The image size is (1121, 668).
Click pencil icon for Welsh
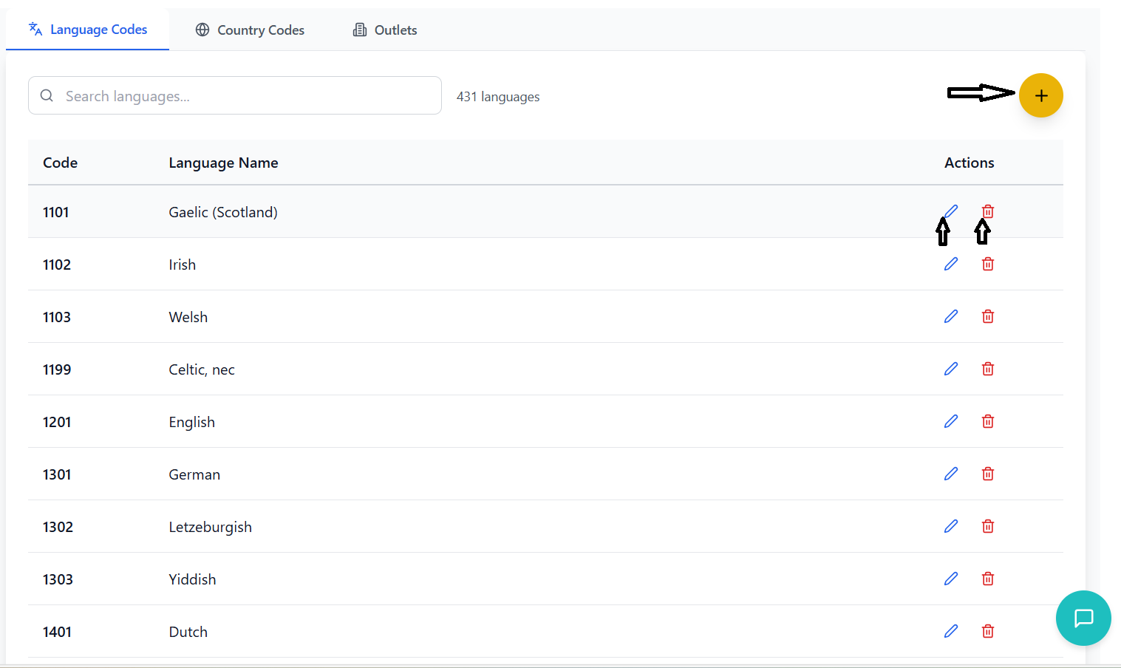951,316
